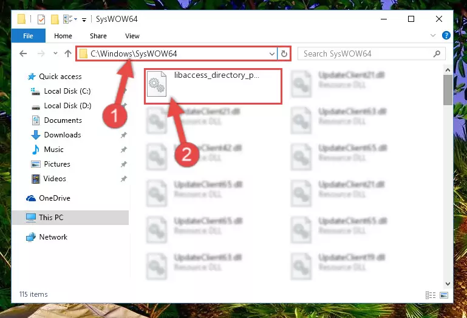Click the Videos pin icon
Viewport: 467px width, 318px height.
124,179
